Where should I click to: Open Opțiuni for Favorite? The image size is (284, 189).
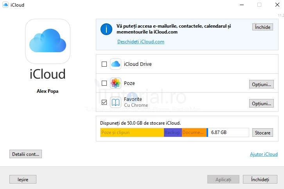tap(261, 103)
